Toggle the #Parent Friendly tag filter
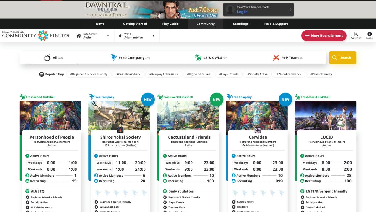 pos(321,74)
